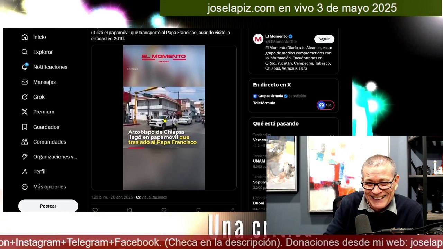Click the En directo en X heading
The height and width of the screenshot is (249, 443).
272,85
